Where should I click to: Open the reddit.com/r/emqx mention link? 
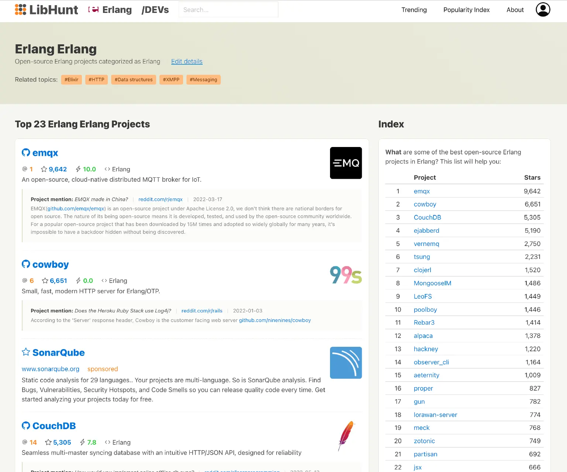pyautogui.click(x=160, y=199)
